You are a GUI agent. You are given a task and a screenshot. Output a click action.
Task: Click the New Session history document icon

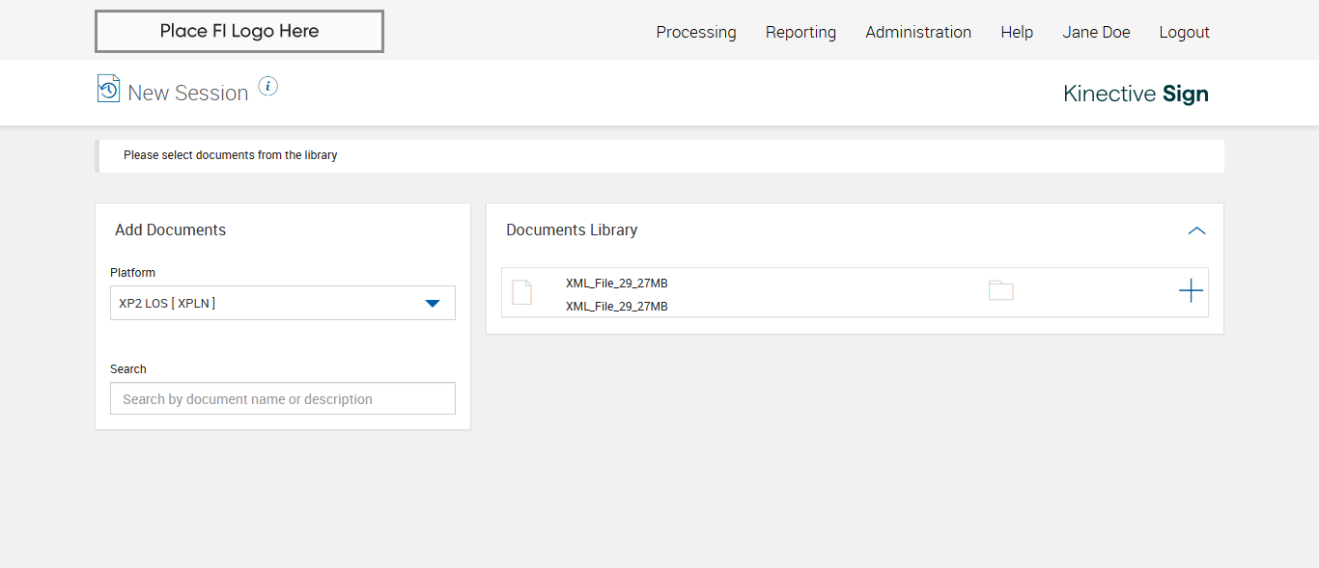pos(108,89)
